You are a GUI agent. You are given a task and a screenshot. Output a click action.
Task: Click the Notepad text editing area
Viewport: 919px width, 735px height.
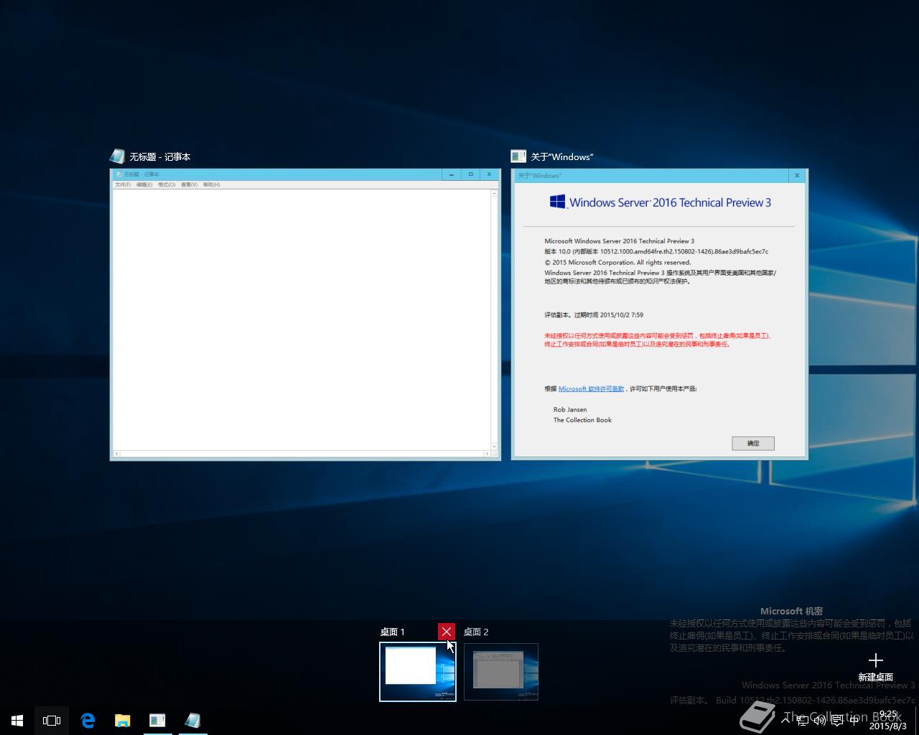302,320
